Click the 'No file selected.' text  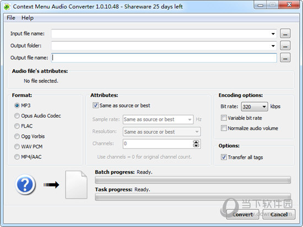[x=41, y=81]
